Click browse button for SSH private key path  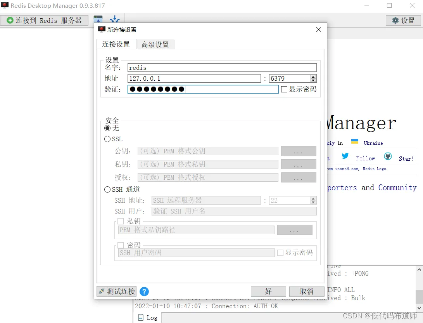[295, 230]
